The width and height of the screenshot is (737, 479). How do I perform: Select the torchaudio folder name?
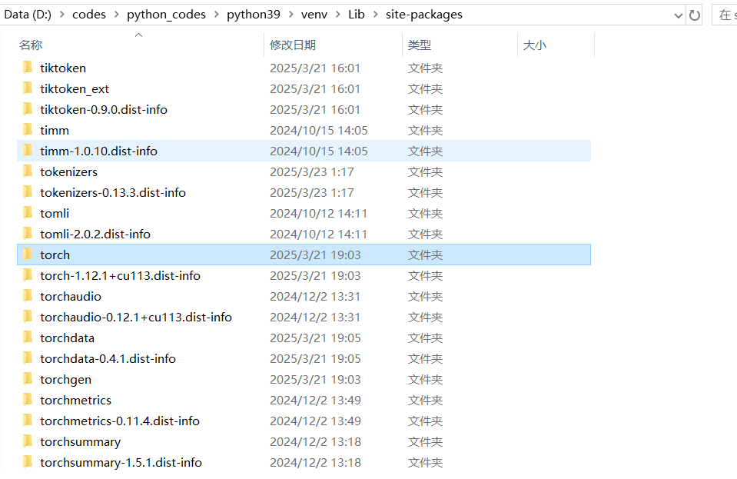tap(71, 297)
